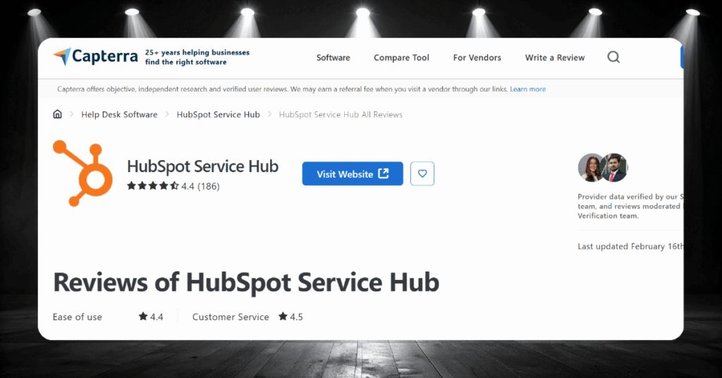Click HubSpot Service Hub All Reviews breadcrumb
722x378 pixels.
(x=341, y=115)
